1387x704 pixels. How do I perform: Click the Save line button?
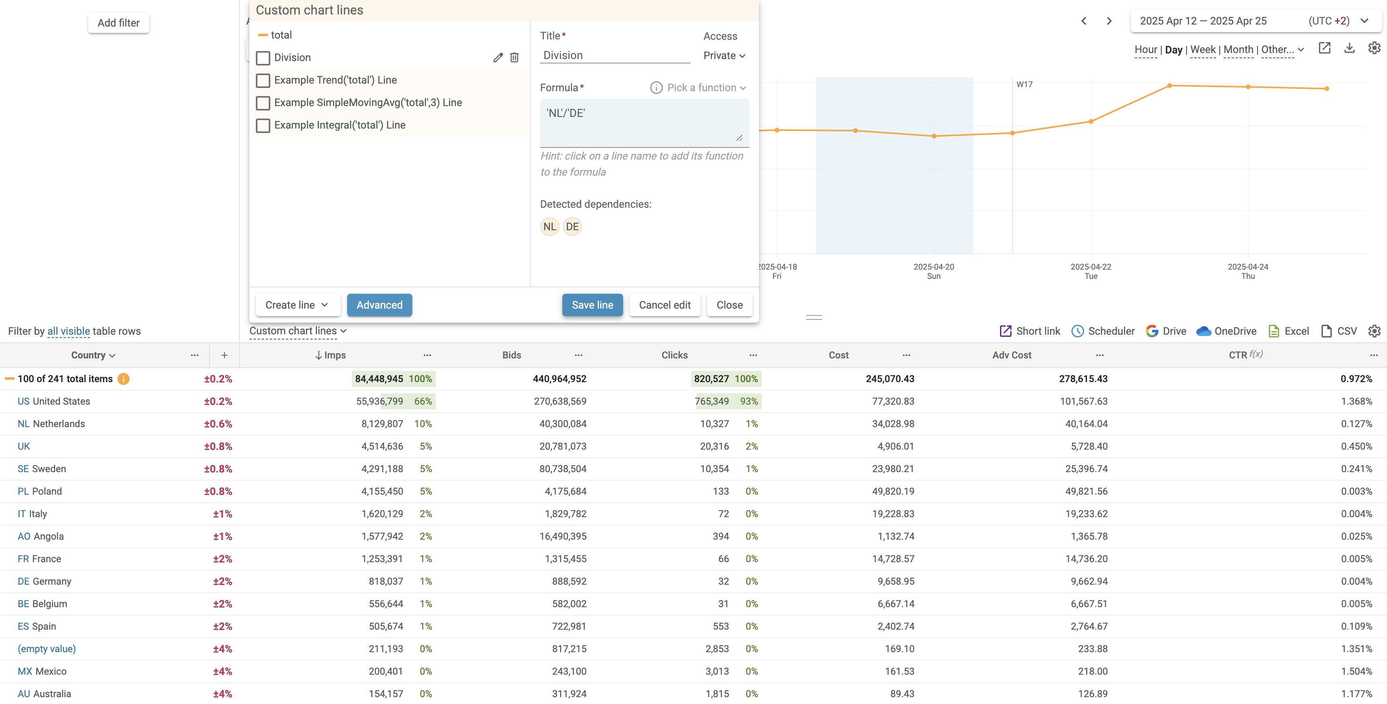pyautogui.click(x=592, y=305)
